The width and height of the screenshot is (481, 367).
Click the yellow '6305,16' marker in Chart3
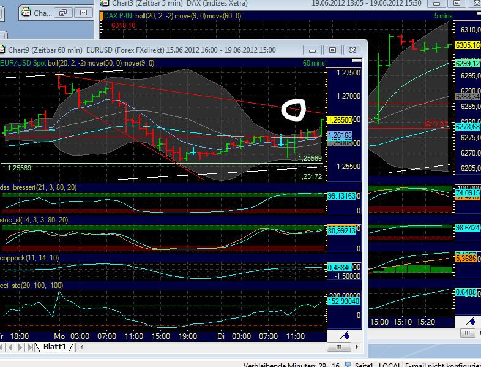tap(468, 45)
